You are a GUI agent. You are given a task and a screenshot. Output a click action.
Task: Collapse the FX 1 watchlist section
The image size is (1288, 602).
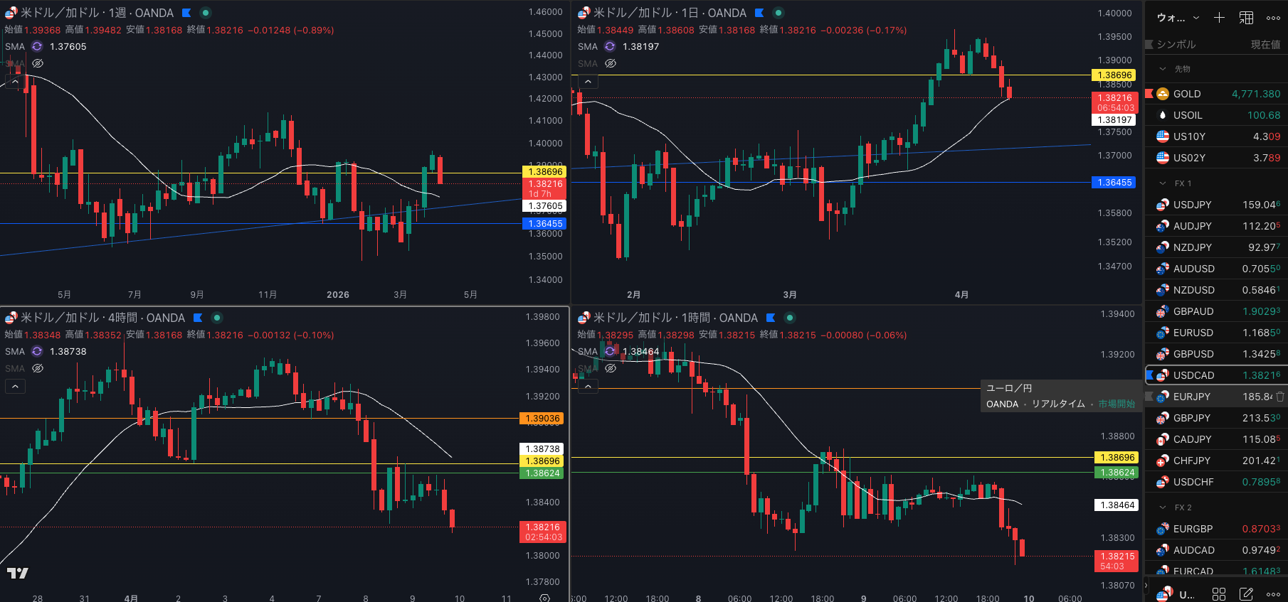coord(1163,183)
